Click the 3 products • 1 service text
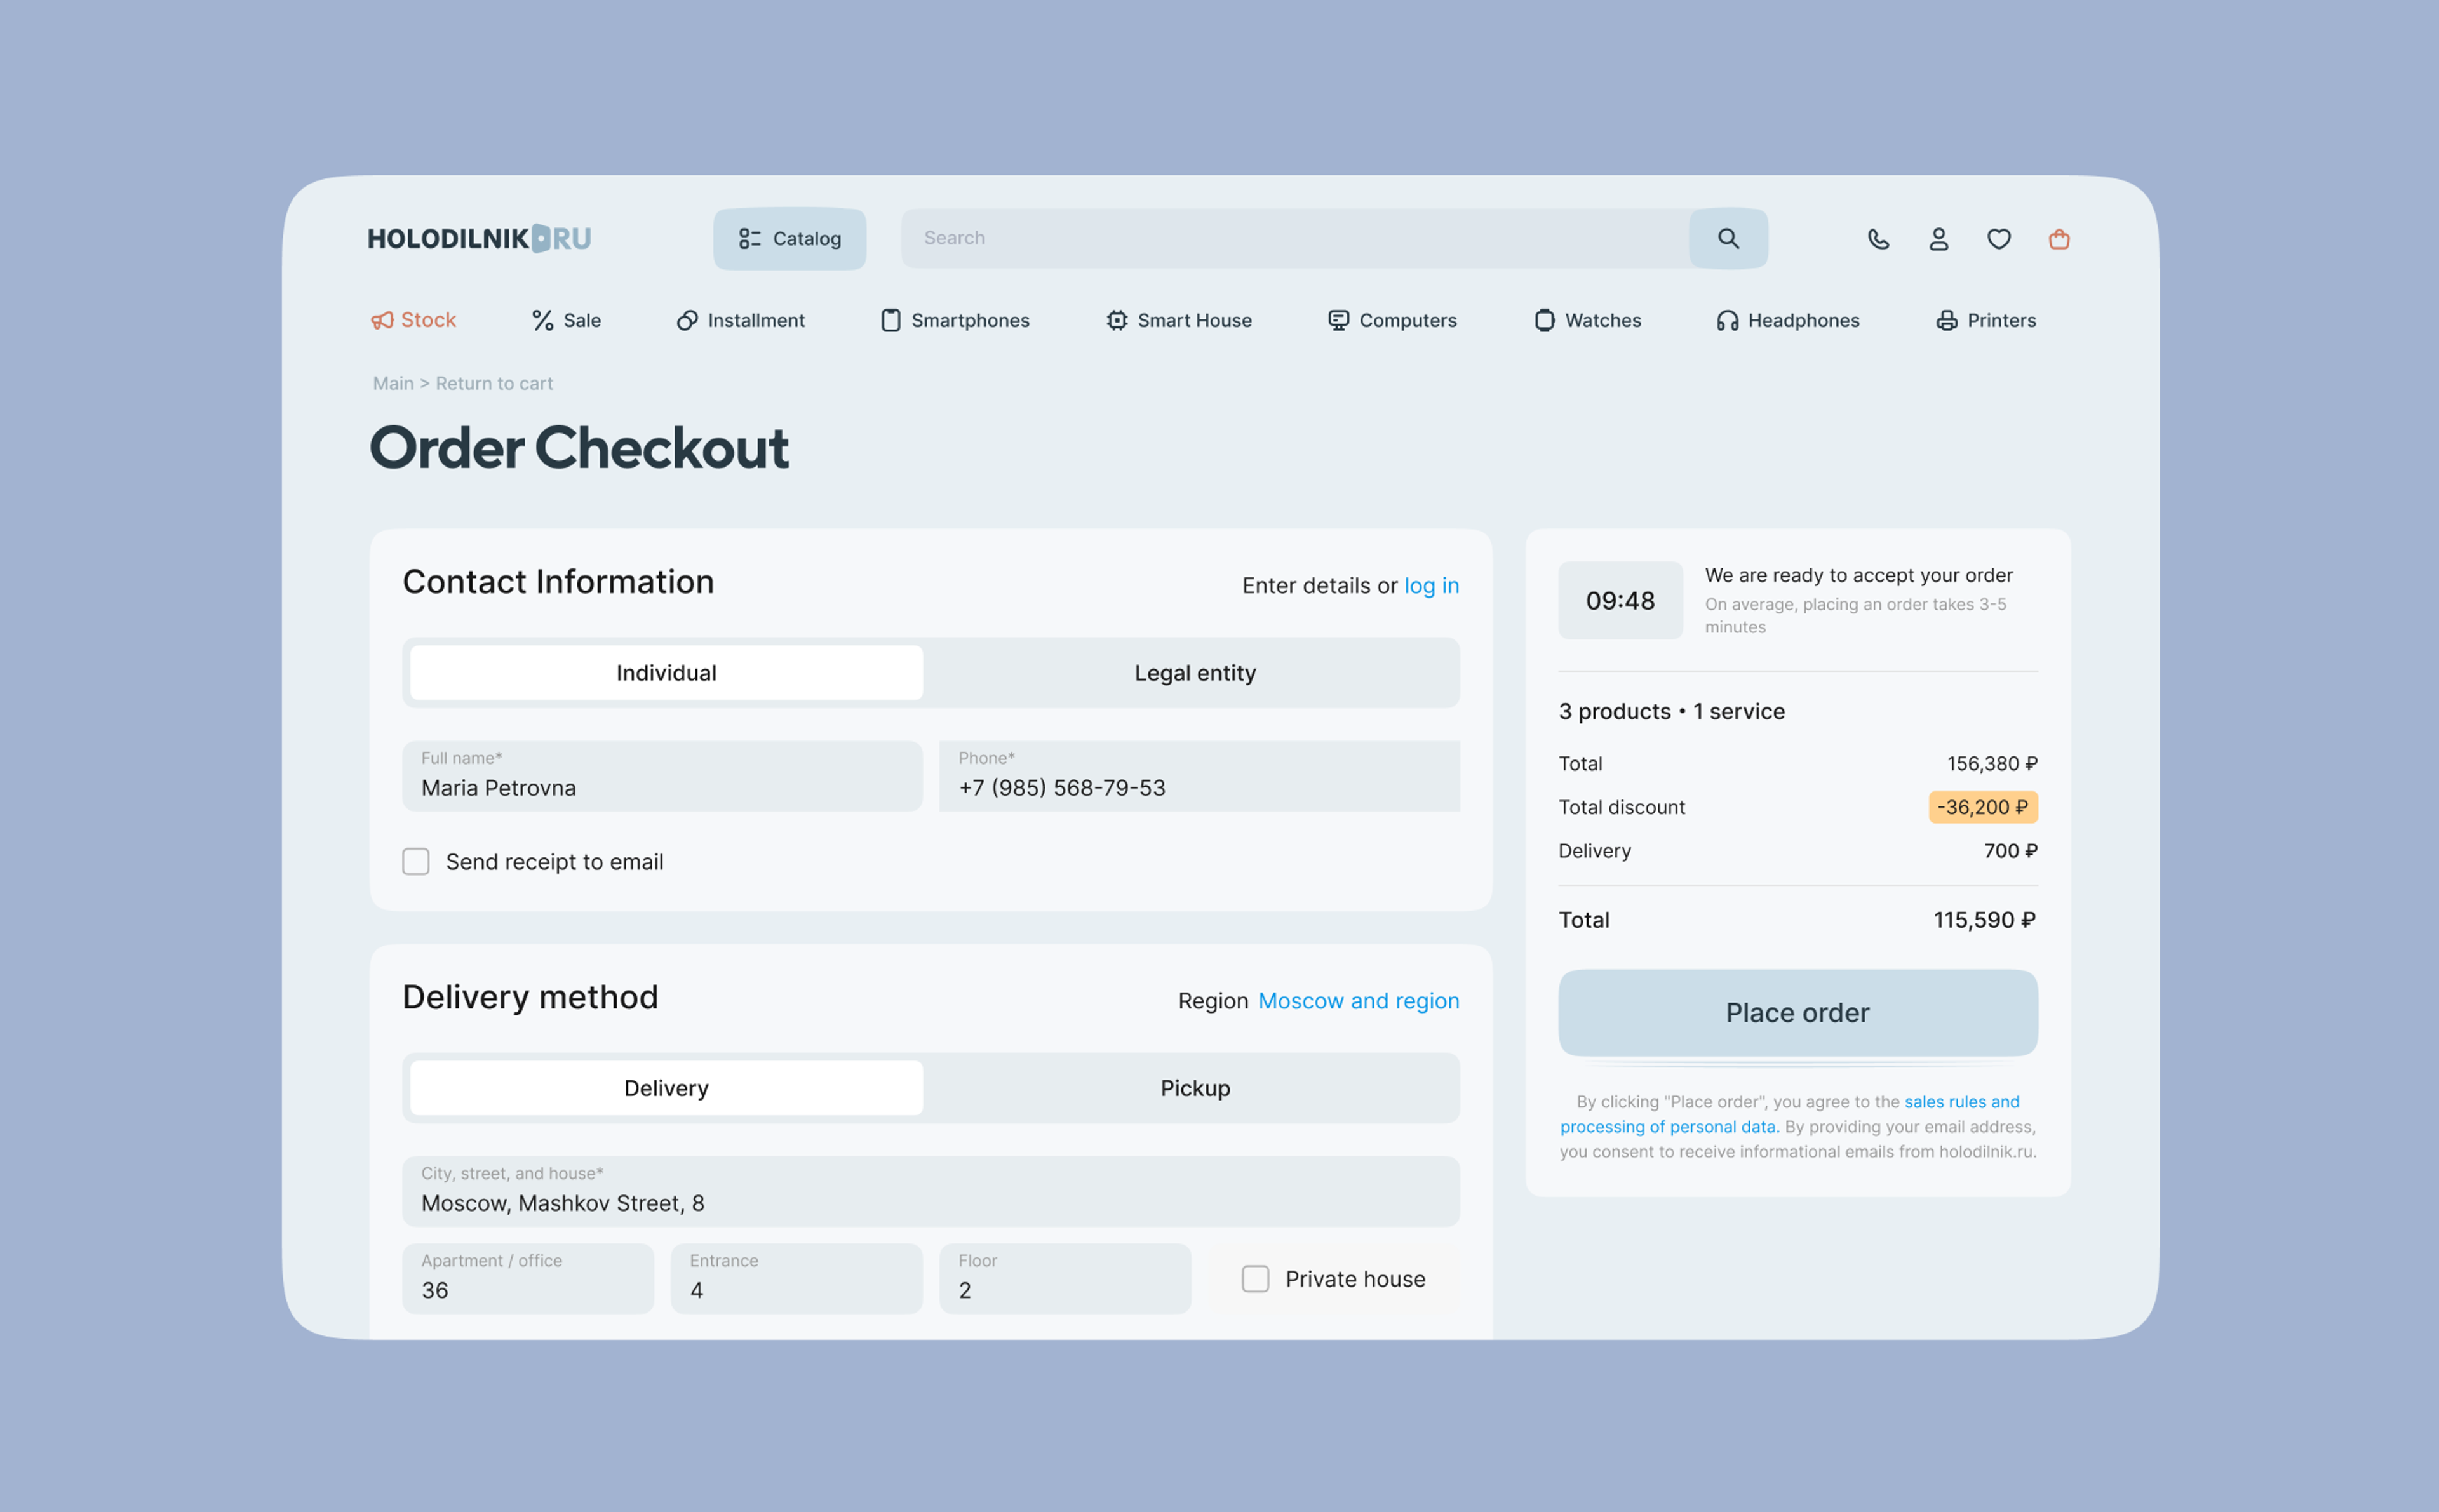This screenshot has height=1512, width=2439. tap(1671, 711)
